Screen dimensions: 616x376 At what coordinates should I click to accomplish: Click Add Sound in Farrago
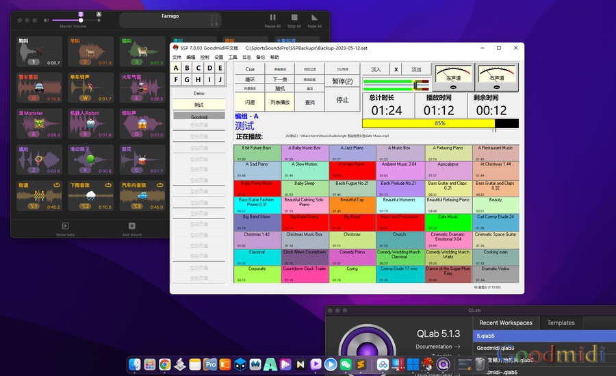tap(131, 229)
